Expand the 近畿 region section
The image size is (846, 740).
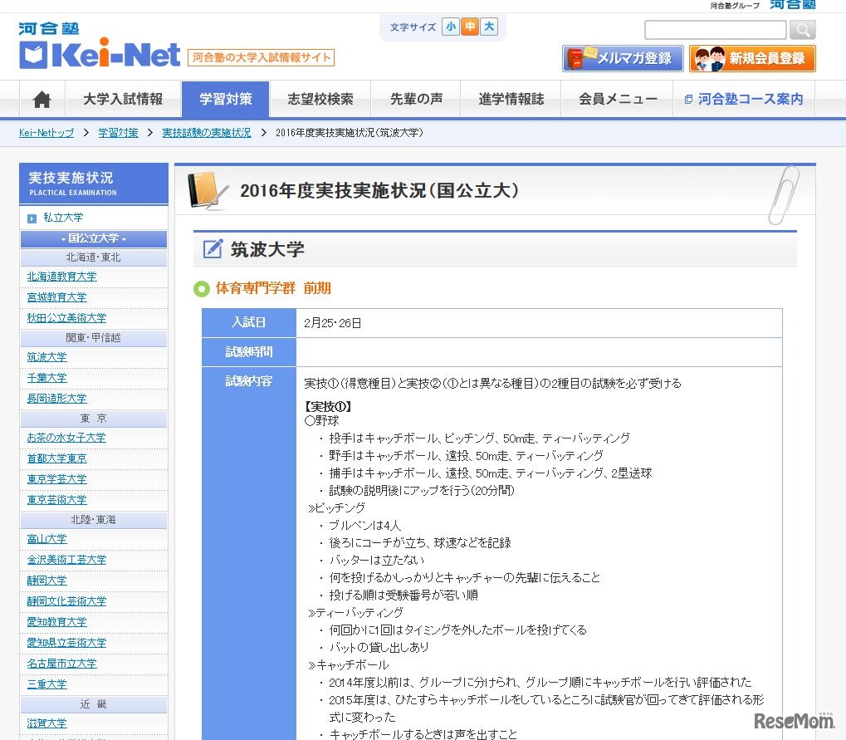[93, 703]
